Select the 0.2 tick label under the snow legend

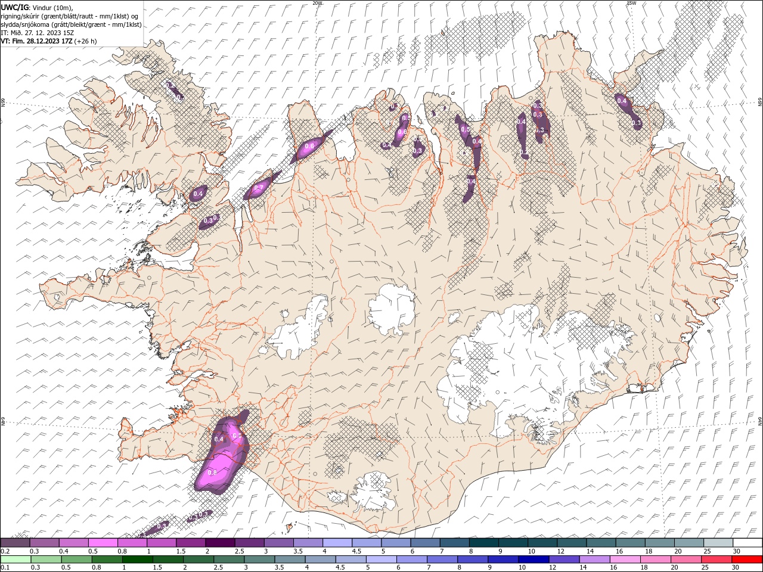4,551
